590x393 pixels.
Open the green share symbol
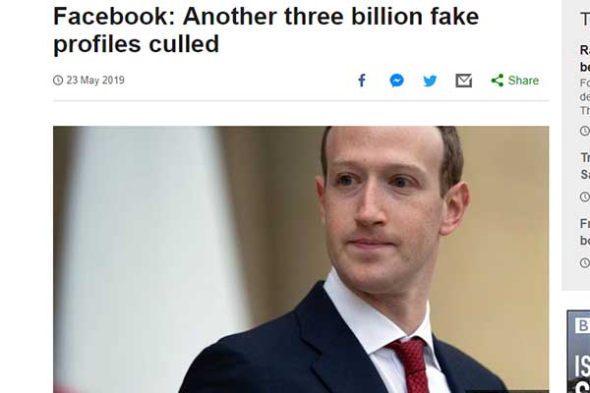(x=498, y=81)
